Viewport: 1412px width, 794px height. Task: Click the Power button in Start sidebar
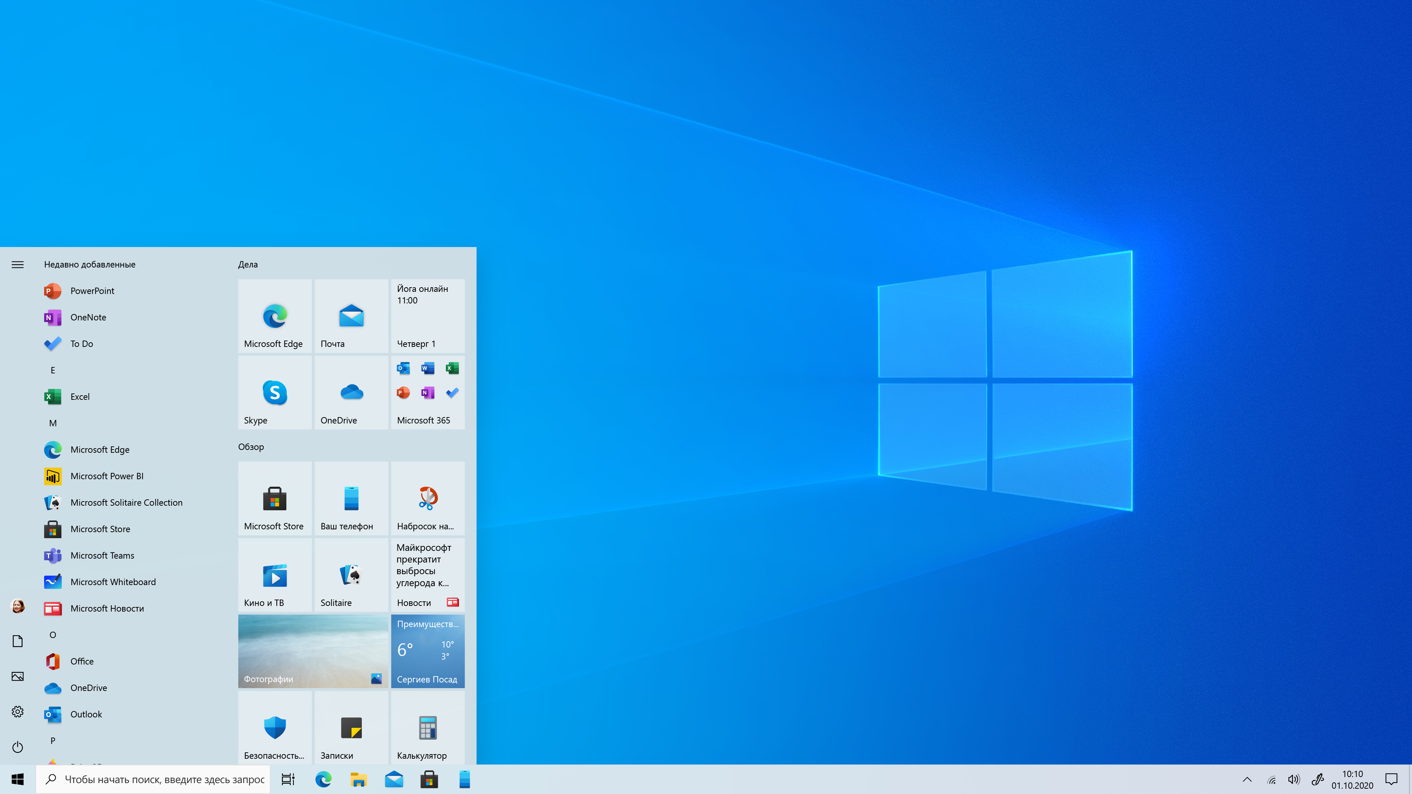[18, 747]
